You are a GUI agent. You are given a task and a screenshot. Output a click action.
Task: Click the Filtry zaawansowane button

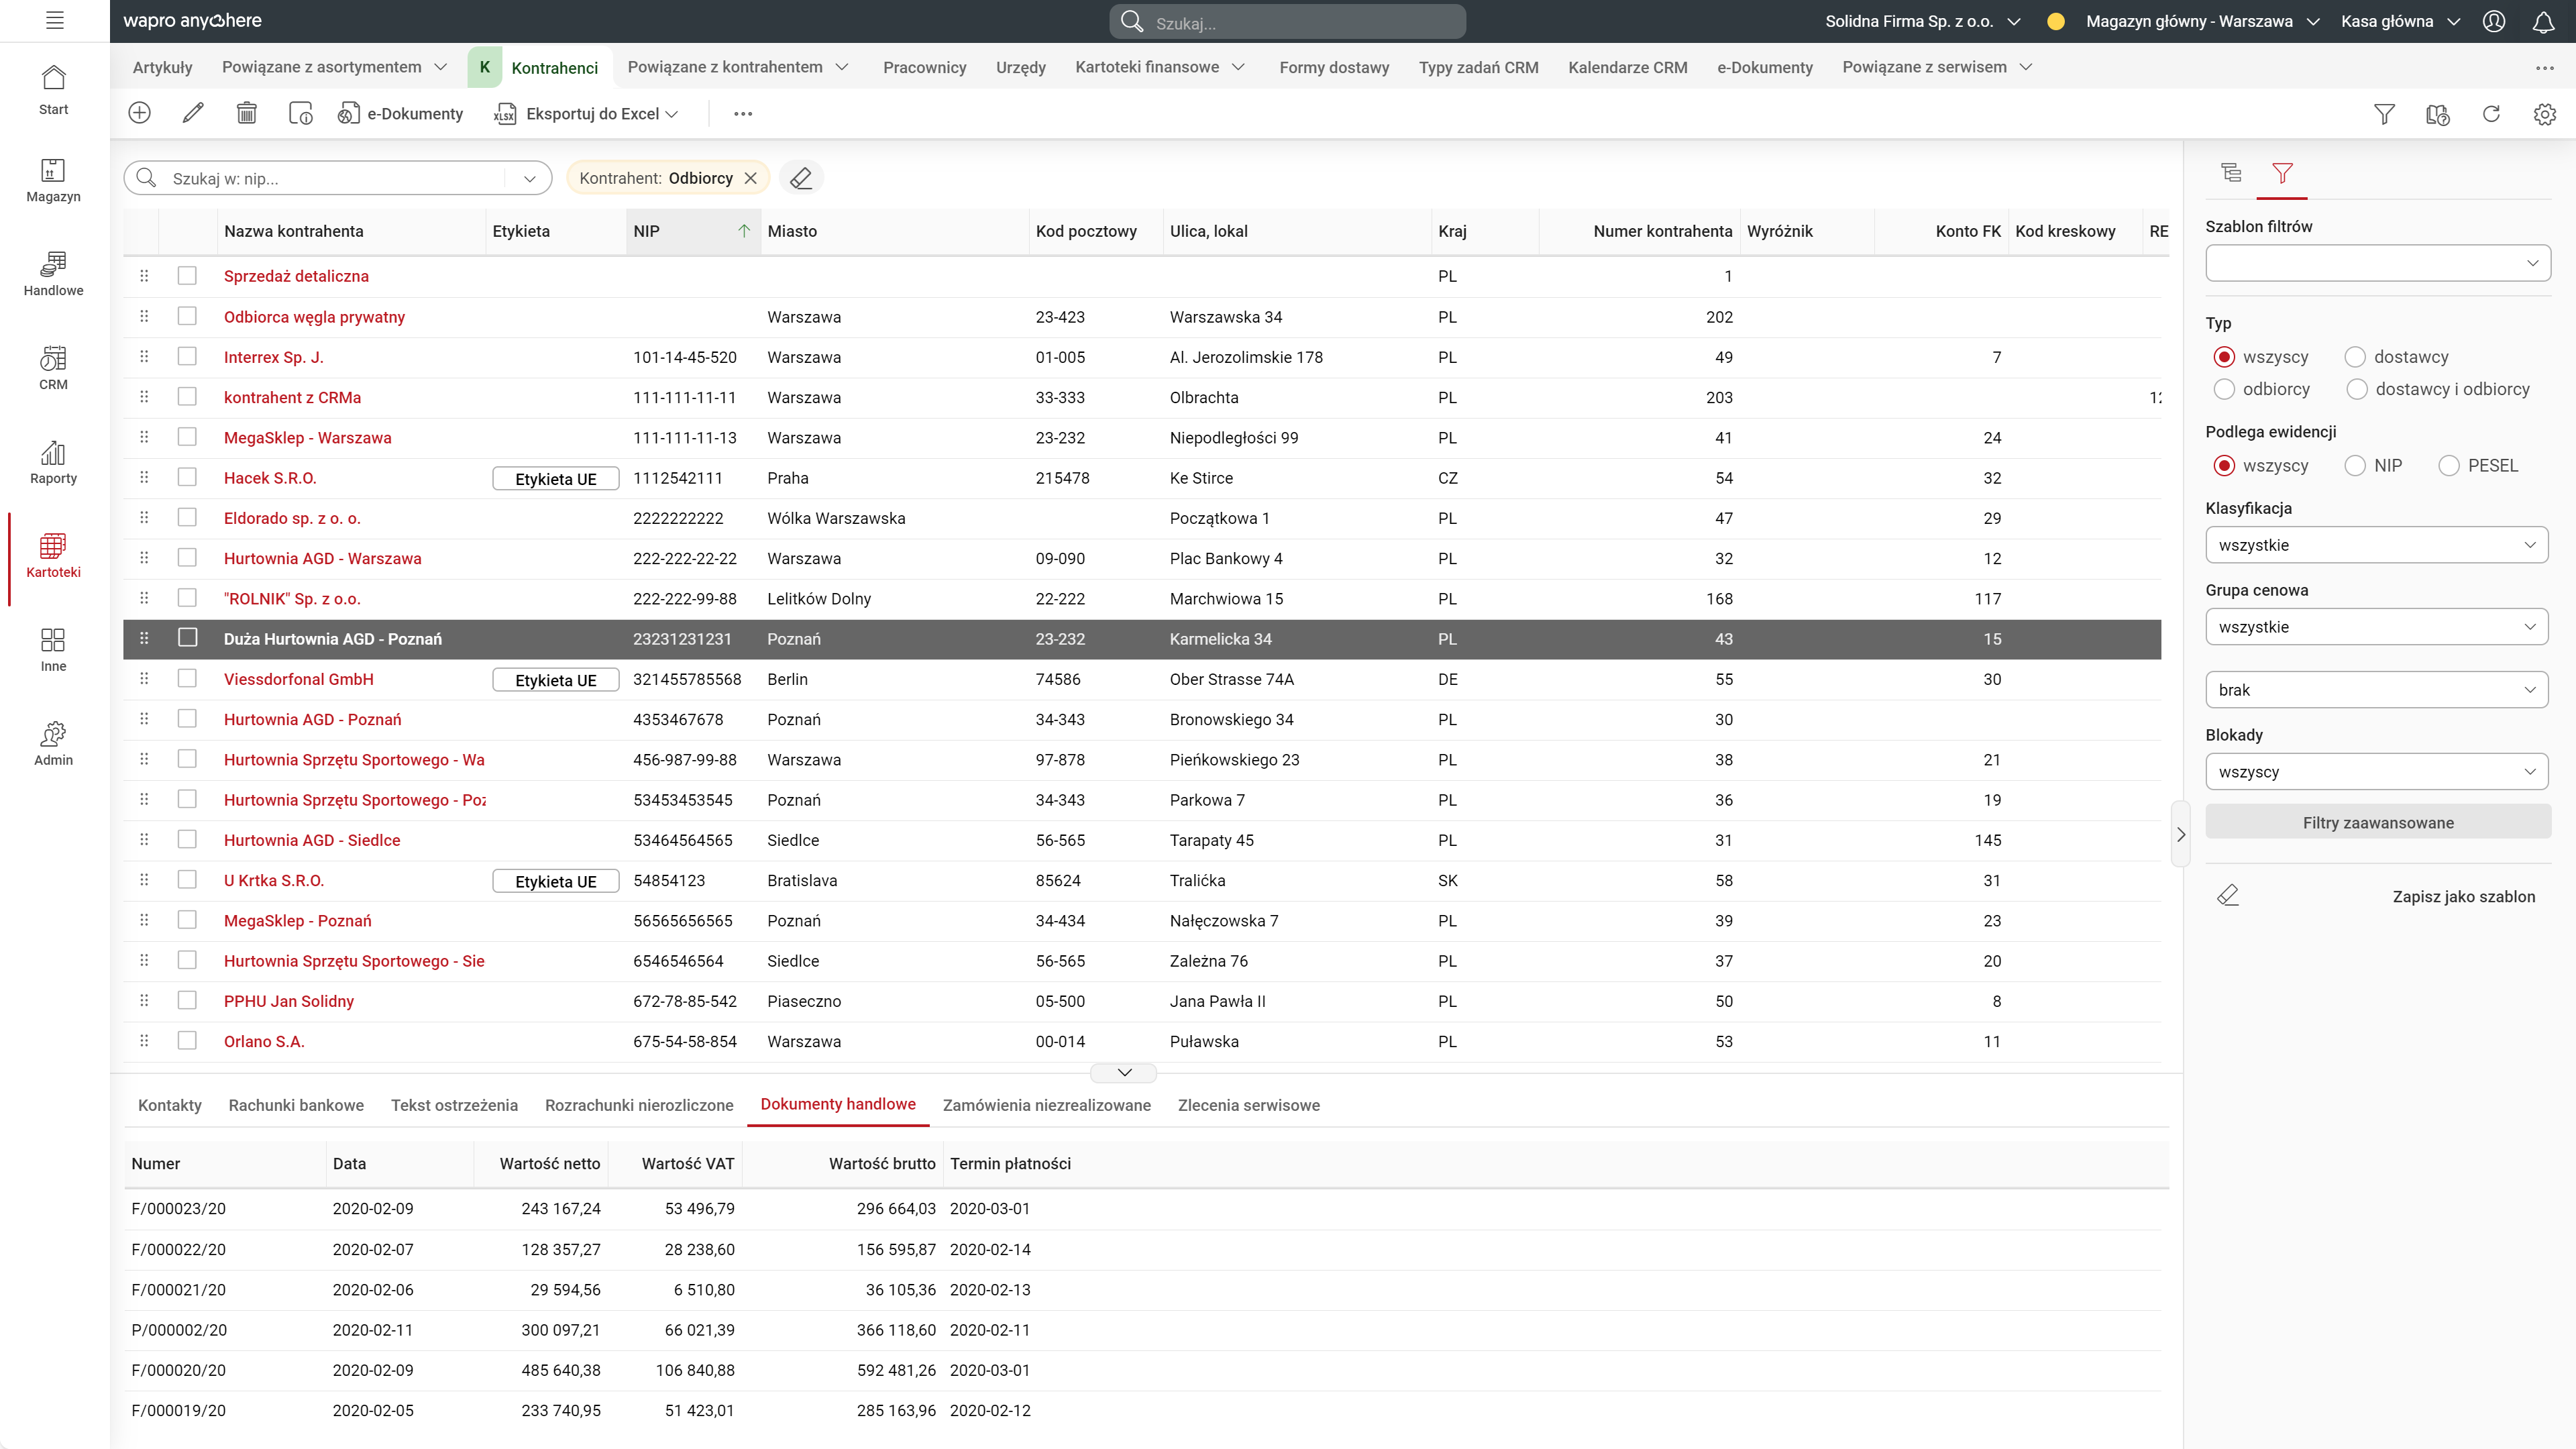coord(2377,822)
